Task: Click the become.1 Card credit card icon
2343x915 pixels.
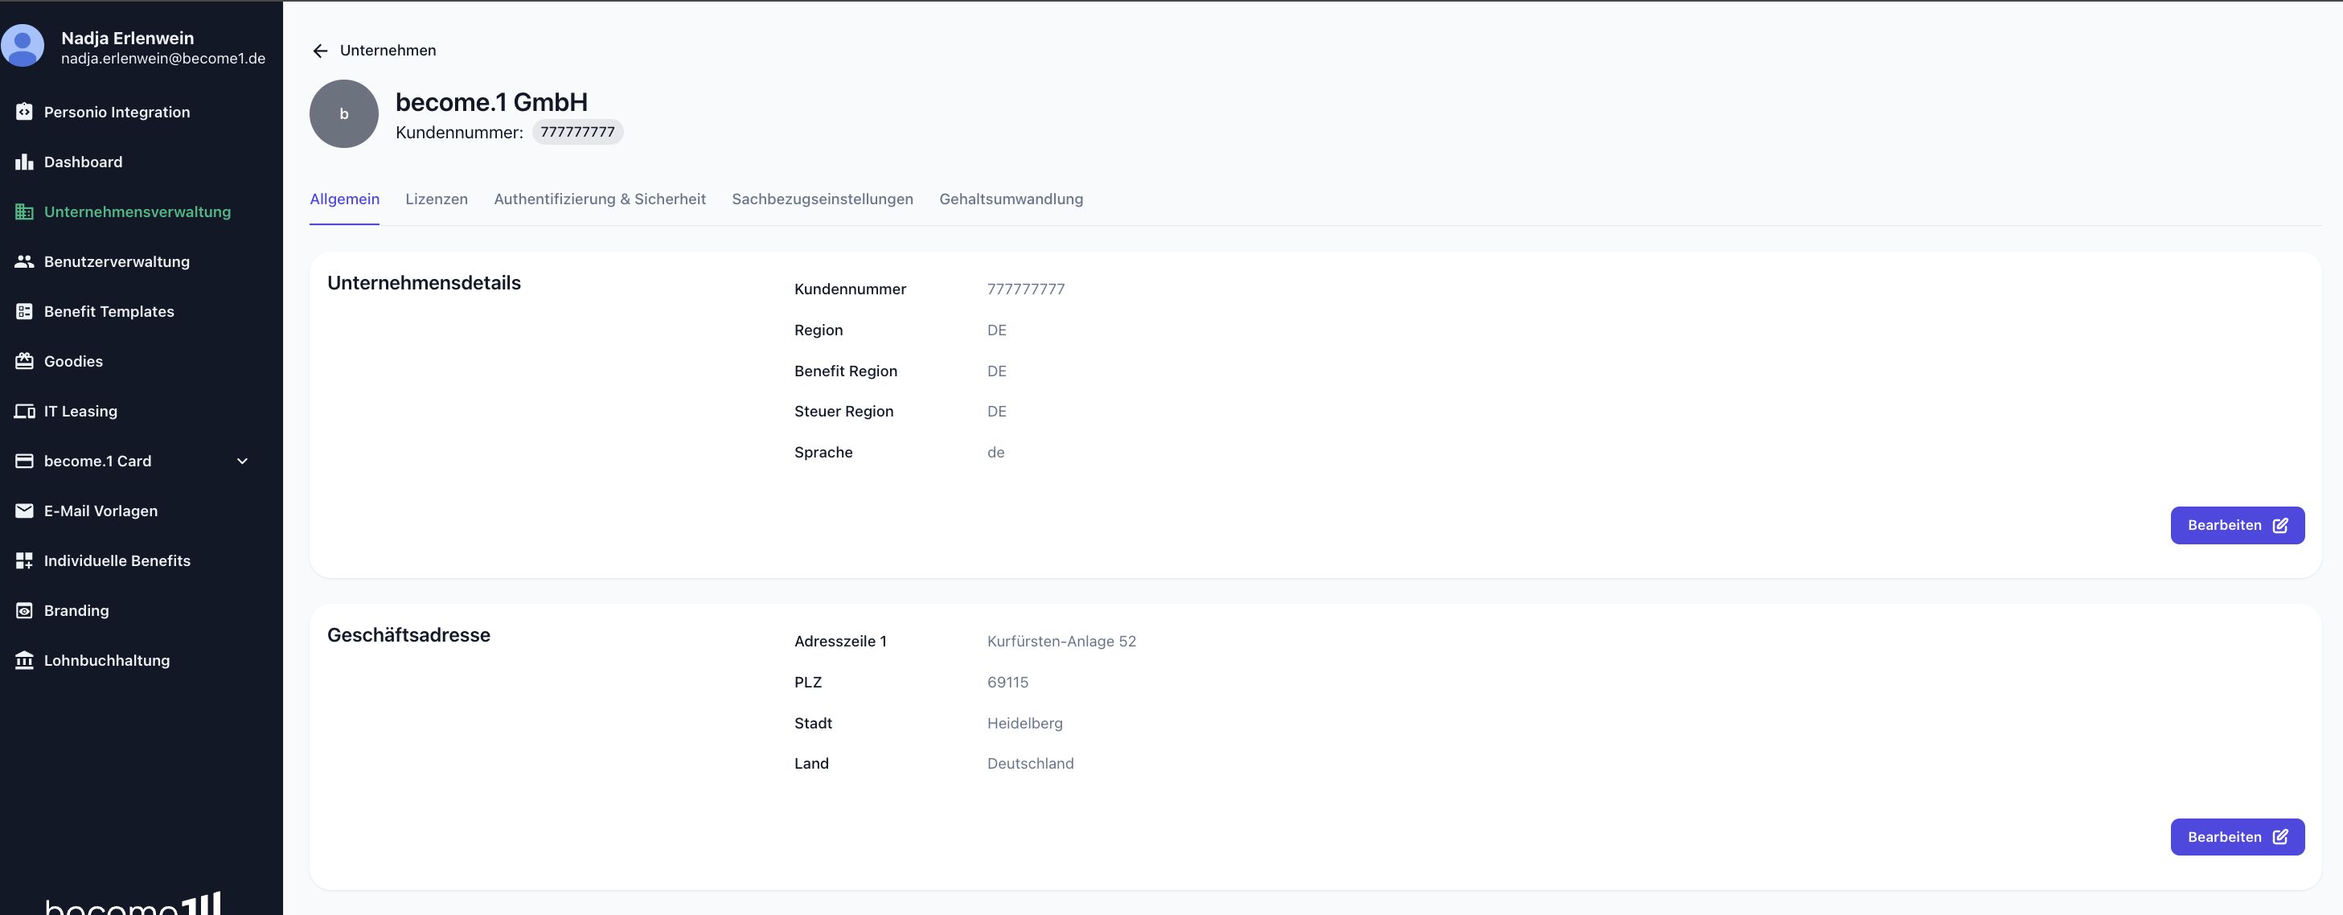Action: 25,462
